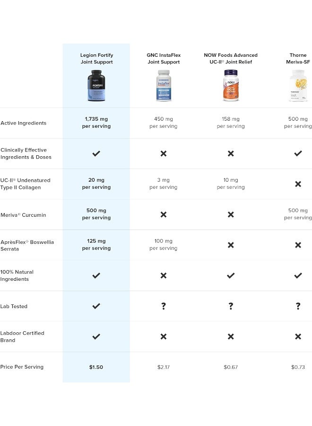This screenshot has height=426, width=312.
Task: Click the NOW Foods Advanced UC-II heading
Action: (231, 59)
